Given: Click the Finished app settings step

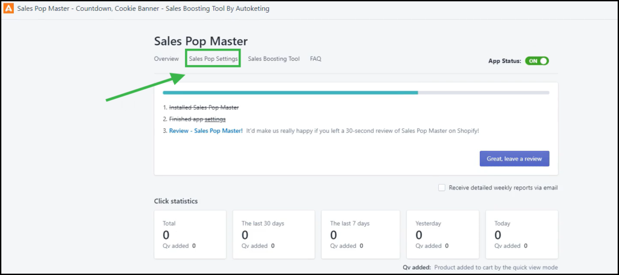Looking at the screenshot, I should click(198, 119).
